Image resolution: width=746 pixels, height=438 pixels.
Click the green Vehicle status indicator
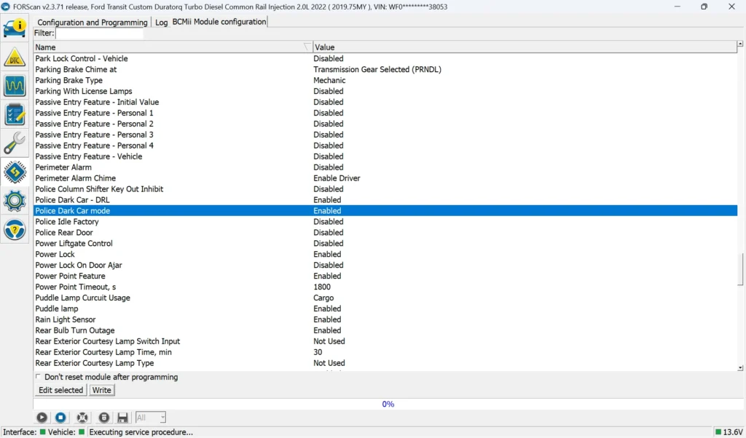(82, 432)
